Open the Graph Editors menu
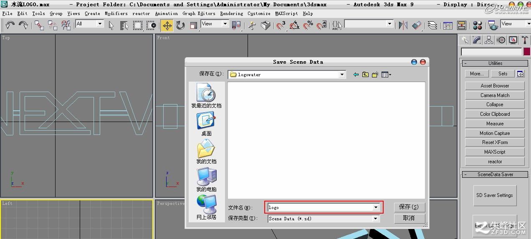531x239 pixels. (x=199, y=13)
